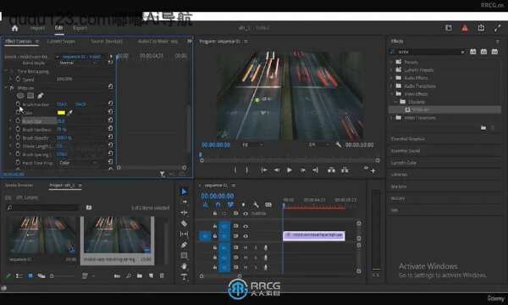This screenshot has width=508, height=305.
Task: Switch to the Lumetri Scopes tab
Action: click(61, 42)
